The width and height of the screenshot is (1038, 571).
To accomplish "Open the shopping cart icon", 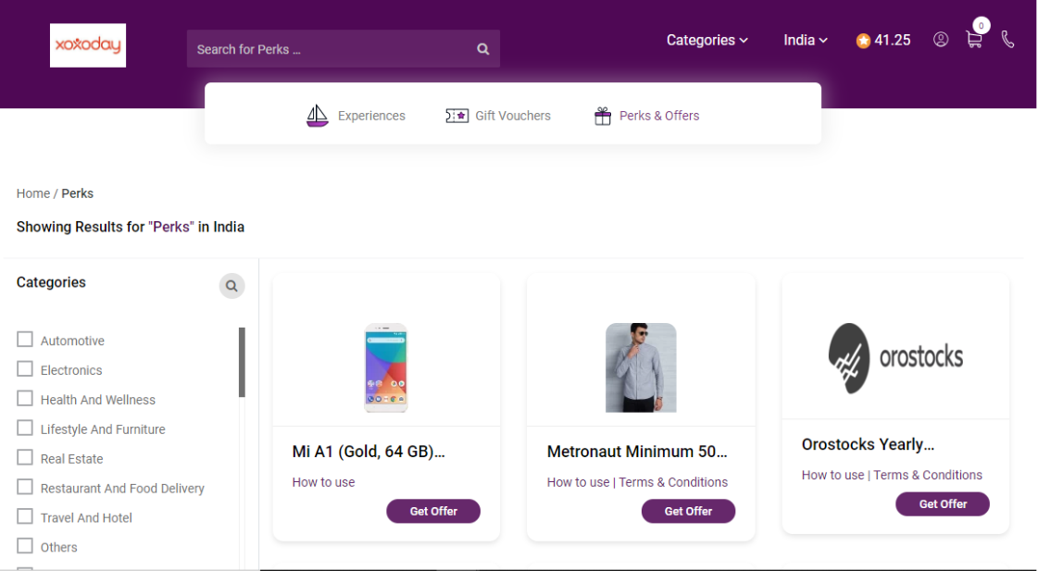I will (x=974, y=40).
